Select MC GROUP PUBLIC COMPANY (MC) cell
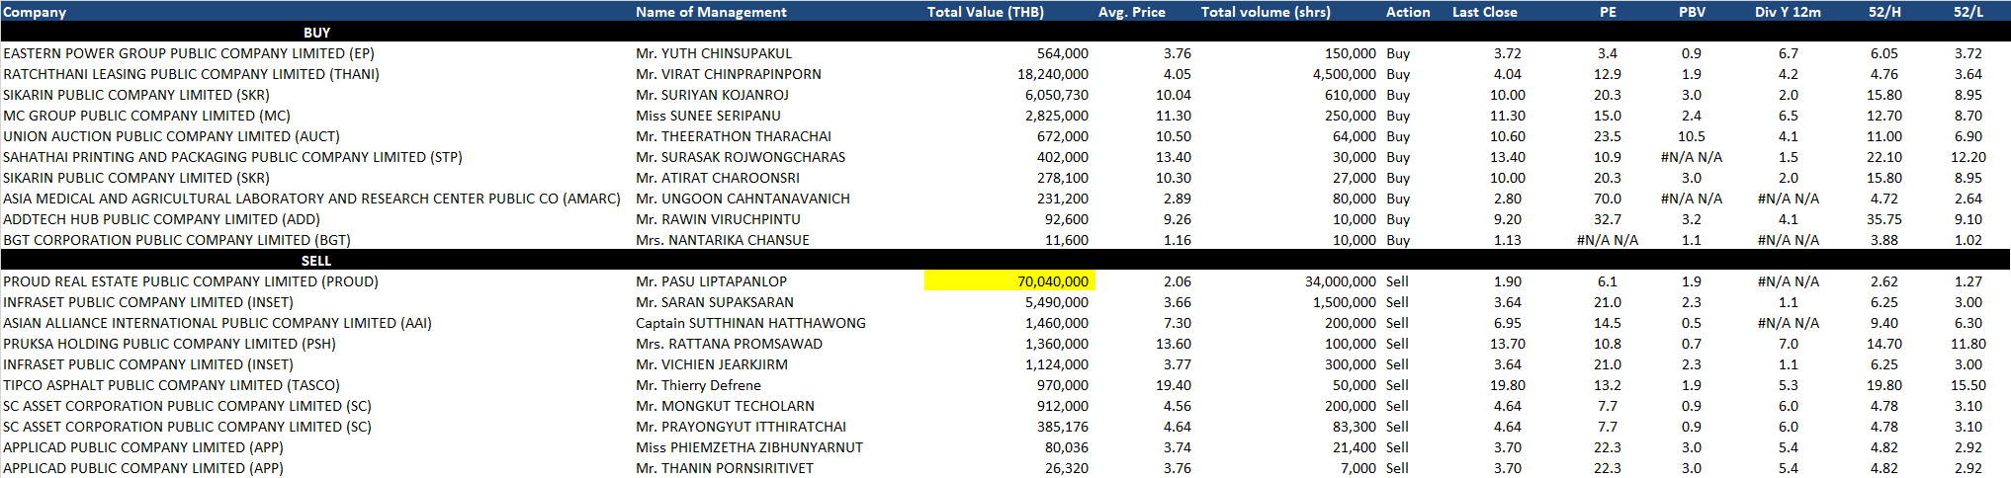Viewport: 2011px width, 478px height. click(x=146, y=116)
